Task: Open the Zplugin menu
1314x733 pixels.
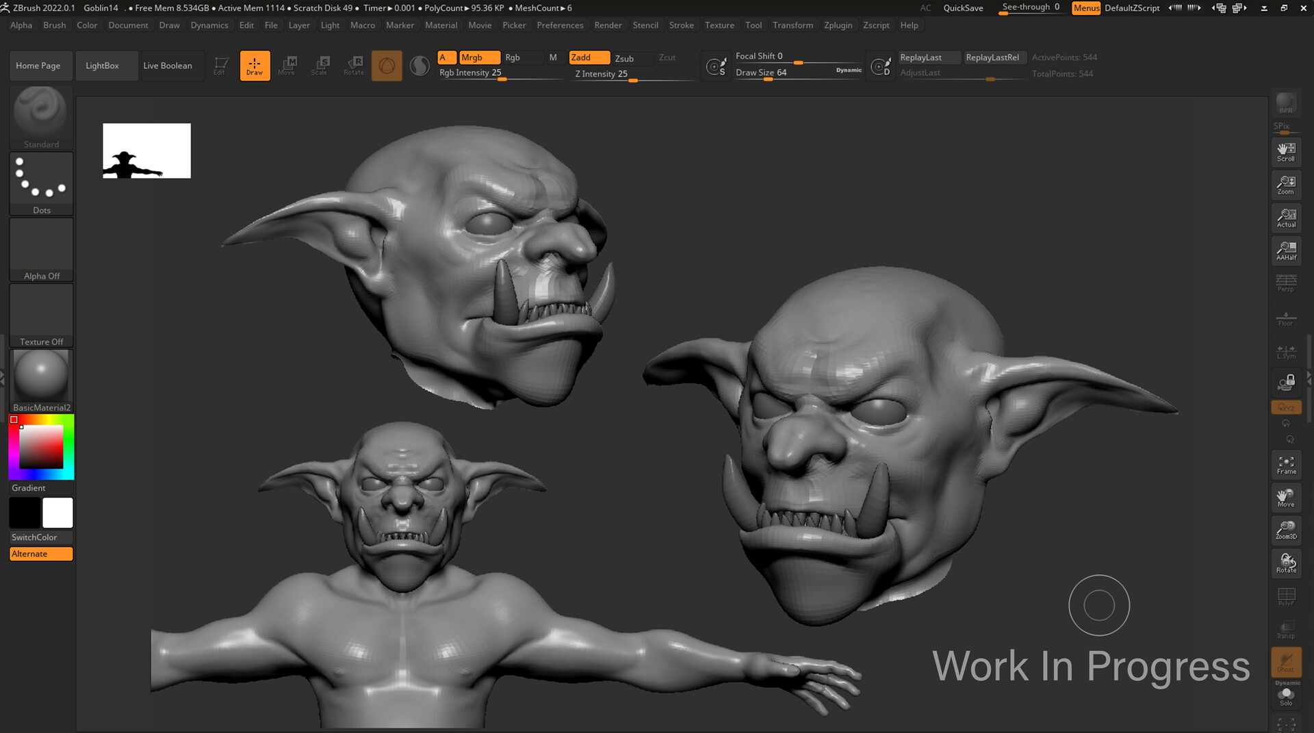Action: (x=838, y=25)
